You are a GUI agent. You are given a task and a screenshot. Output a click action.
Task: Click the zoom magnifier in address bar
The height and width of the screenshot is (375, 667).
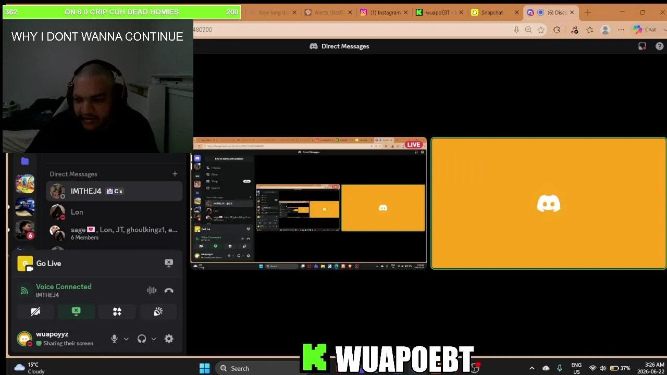[528, 30]
